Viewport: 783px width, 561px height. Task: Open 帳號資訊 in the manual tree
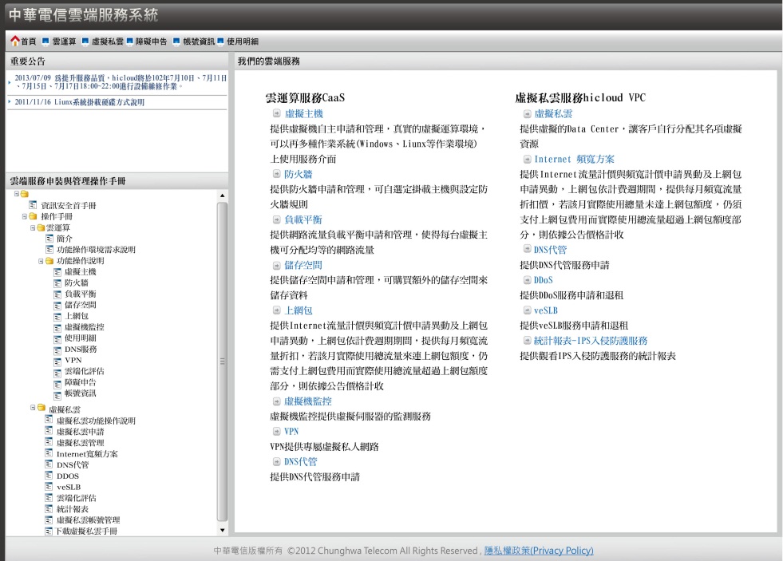[x=81, y=393]
